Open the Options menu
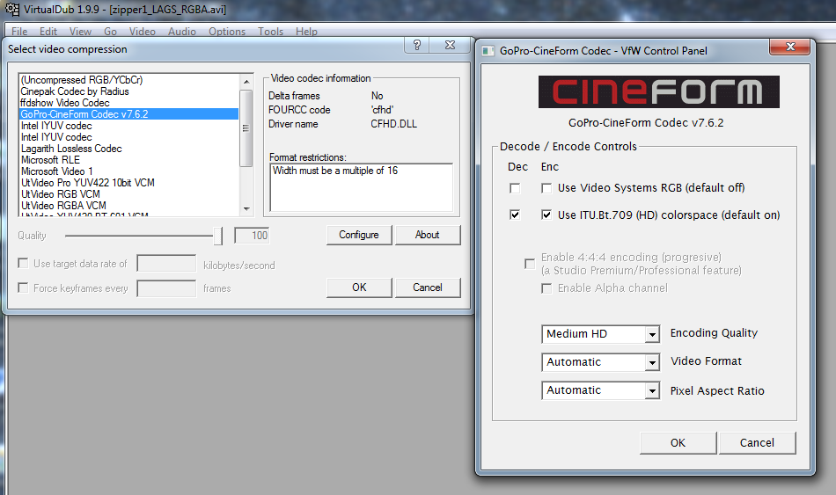Image resolution: width=836 pixels, height=495 pixels. point(227,32)
